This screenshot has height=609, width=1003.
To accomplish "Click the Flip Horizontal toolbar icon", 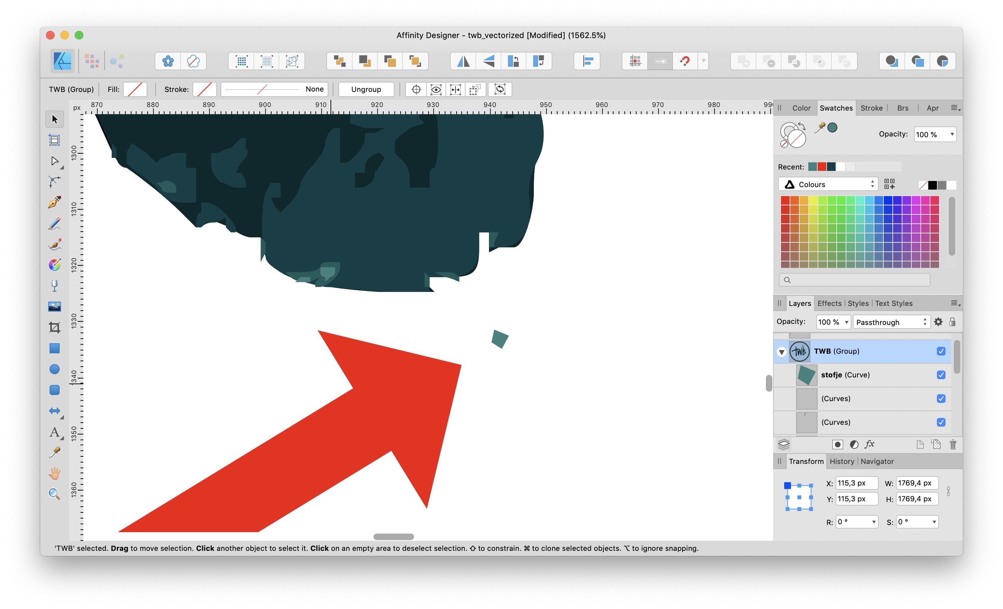I will [x=463, y=61].
